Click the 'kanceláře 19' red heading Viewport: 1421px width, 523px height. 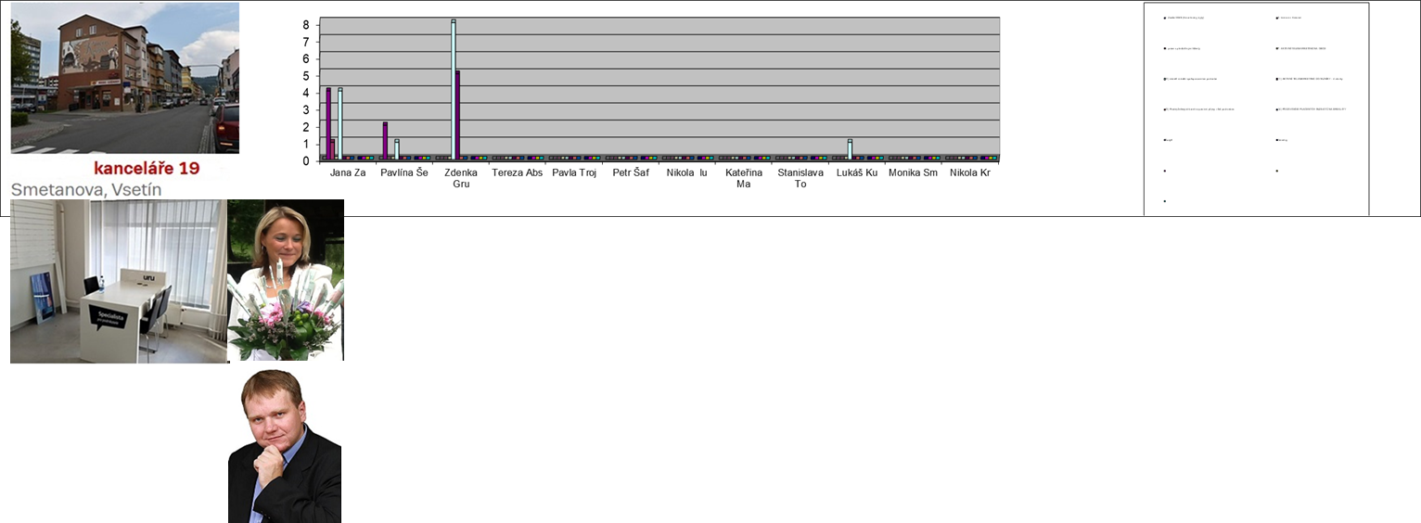147,169
